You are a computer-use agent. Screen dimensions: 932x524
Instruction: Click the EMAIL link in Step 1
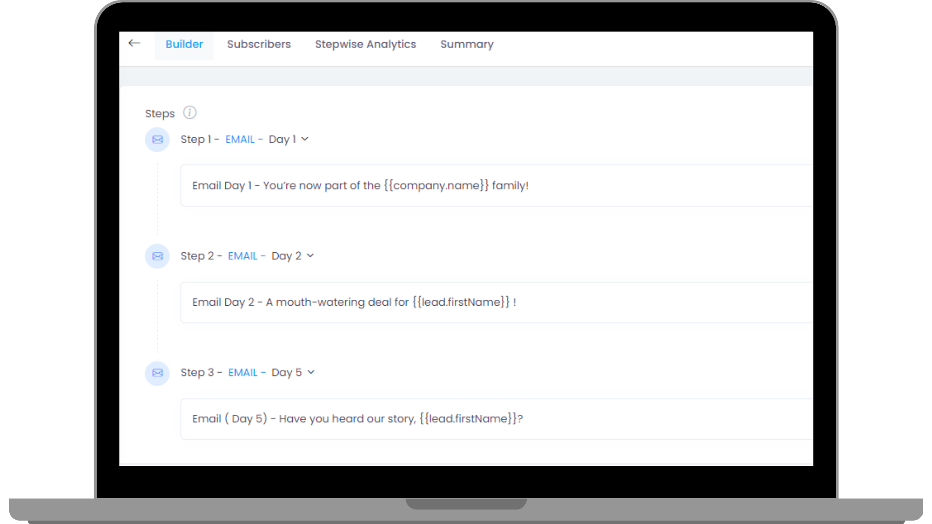(240, 140)
